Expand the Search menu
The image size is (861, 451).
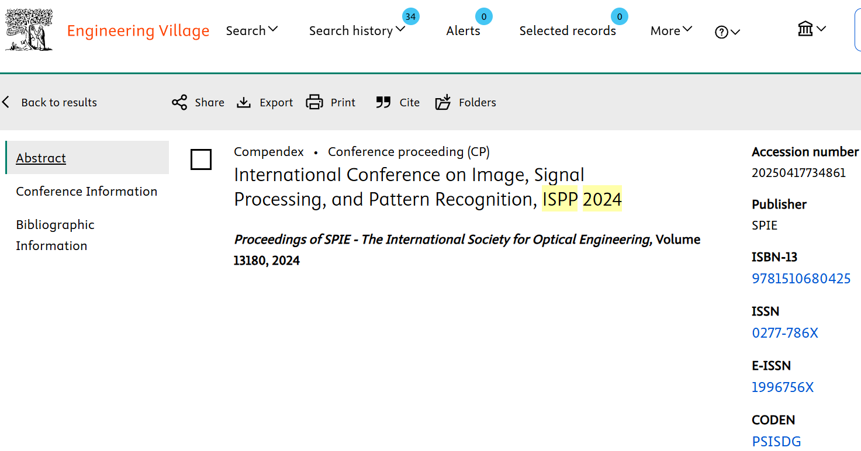tap(252, 30)
